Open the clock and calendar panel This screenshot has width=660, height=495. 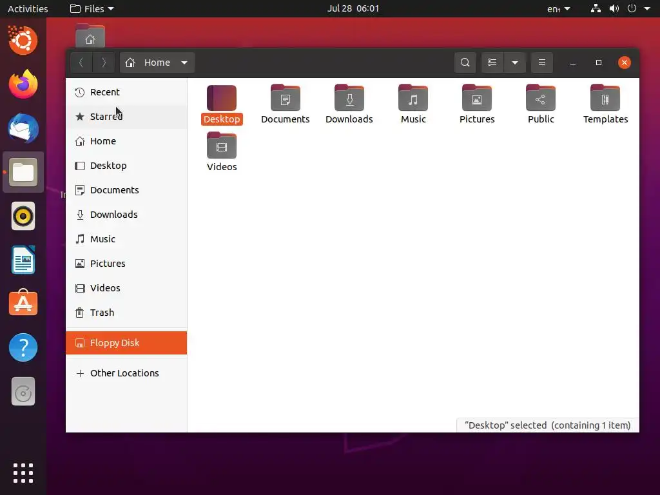click(x=353, y=8)
